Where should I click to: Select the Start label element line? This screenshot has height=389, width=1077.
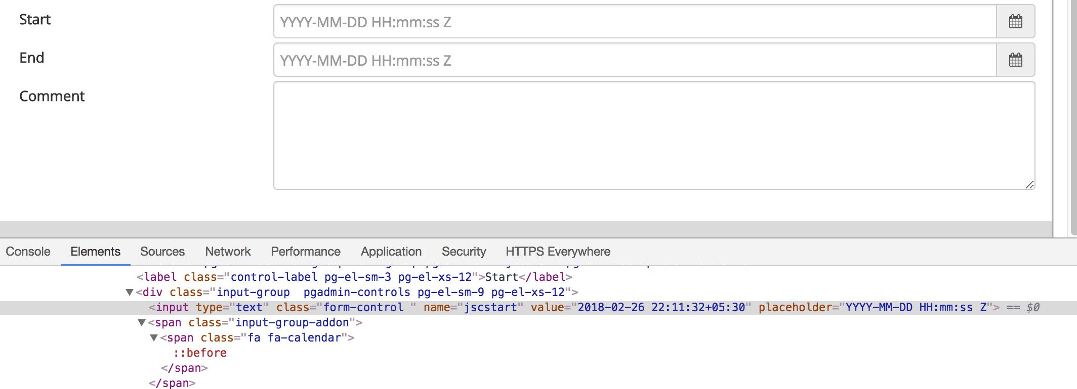(354, 277)
